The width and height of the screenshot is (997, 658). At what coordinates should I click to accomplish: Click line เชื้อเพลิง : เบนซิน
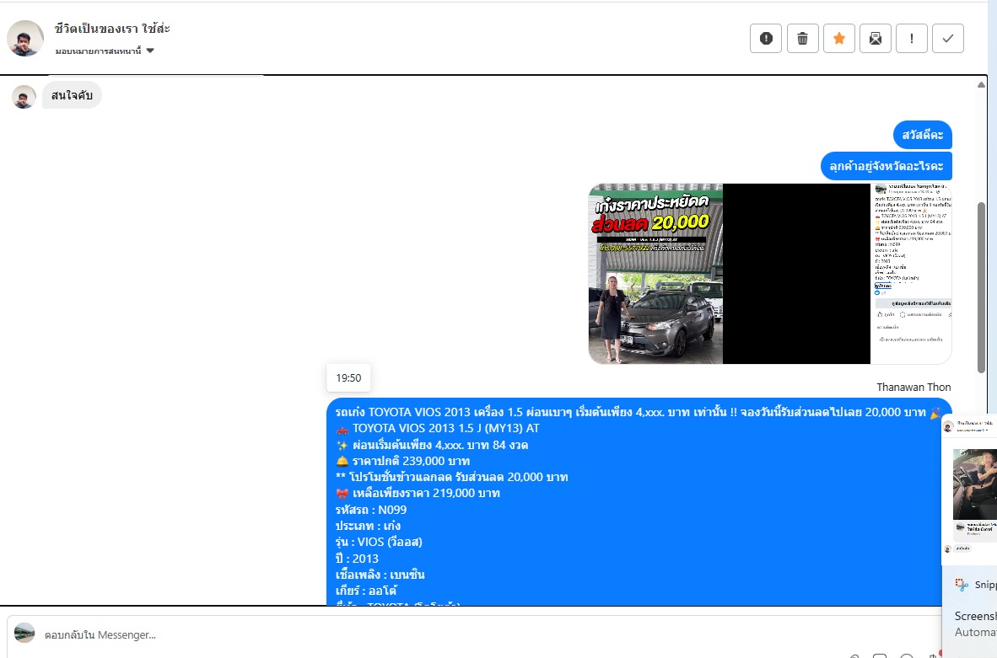[x=380, y=574]
